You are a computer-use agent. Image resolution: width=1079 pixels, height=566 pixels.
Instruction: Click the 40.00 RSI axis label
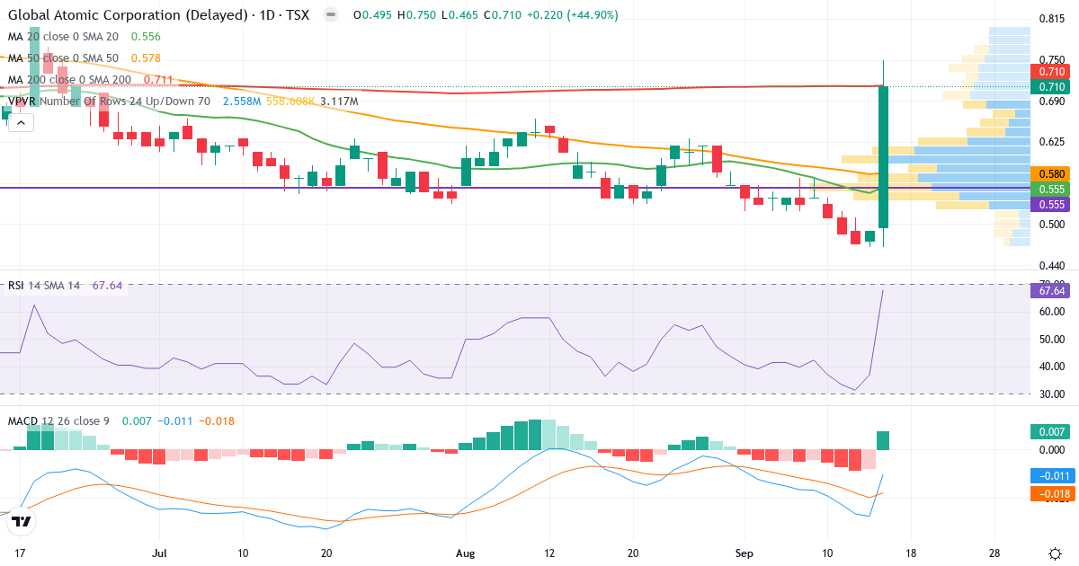pyautogui.click(x=1052, y=367)
